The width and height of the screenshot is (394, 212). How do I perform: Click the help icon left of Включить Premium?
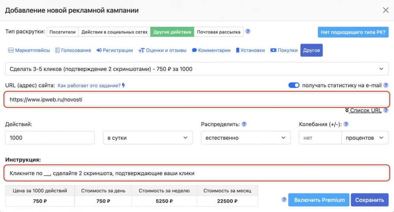pyautogui.click(x=284, y=200)
